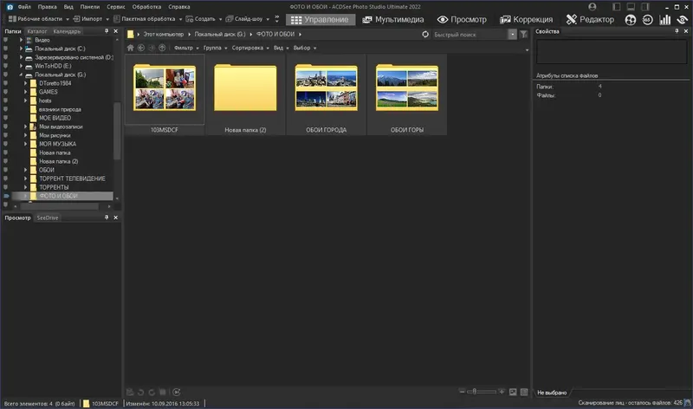
Task: Pin the Folders panel
Action: tap(106, 31)
